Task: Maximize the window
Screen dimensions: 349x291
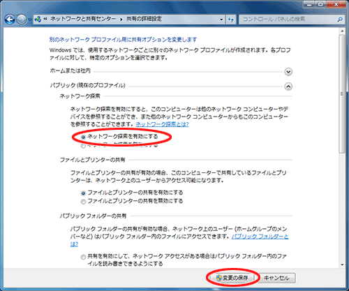Action: 321,4
